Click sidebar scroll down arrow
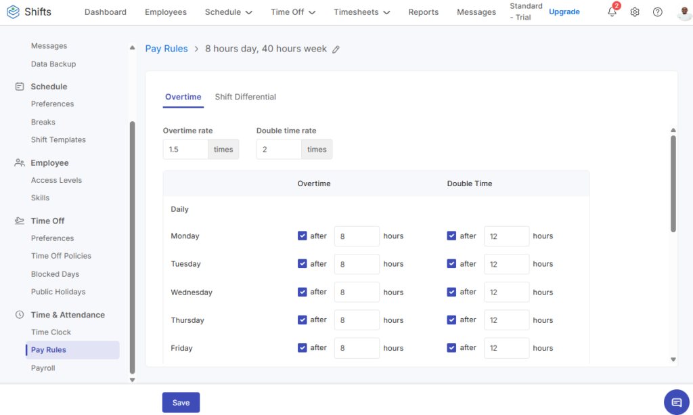This screenshot has width=693, height=415. (132, 380)
